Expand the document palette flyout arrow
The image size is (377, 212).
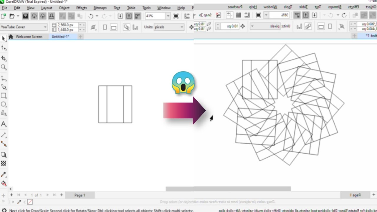(x=13, y=202)
